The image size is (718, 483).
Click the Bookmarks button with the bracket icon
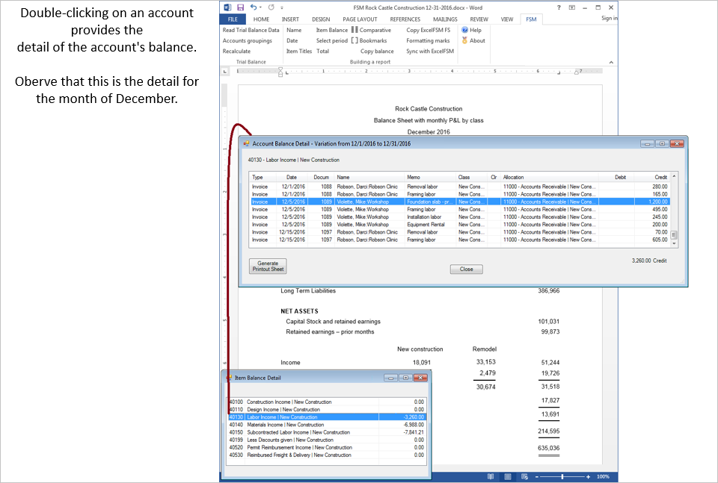[x=369, y=40]
